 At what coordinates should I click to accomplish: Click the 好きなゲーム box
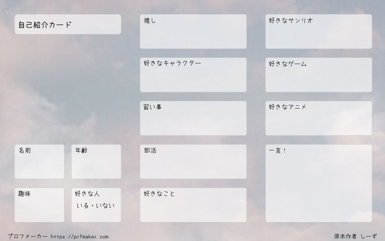point(319,75)
